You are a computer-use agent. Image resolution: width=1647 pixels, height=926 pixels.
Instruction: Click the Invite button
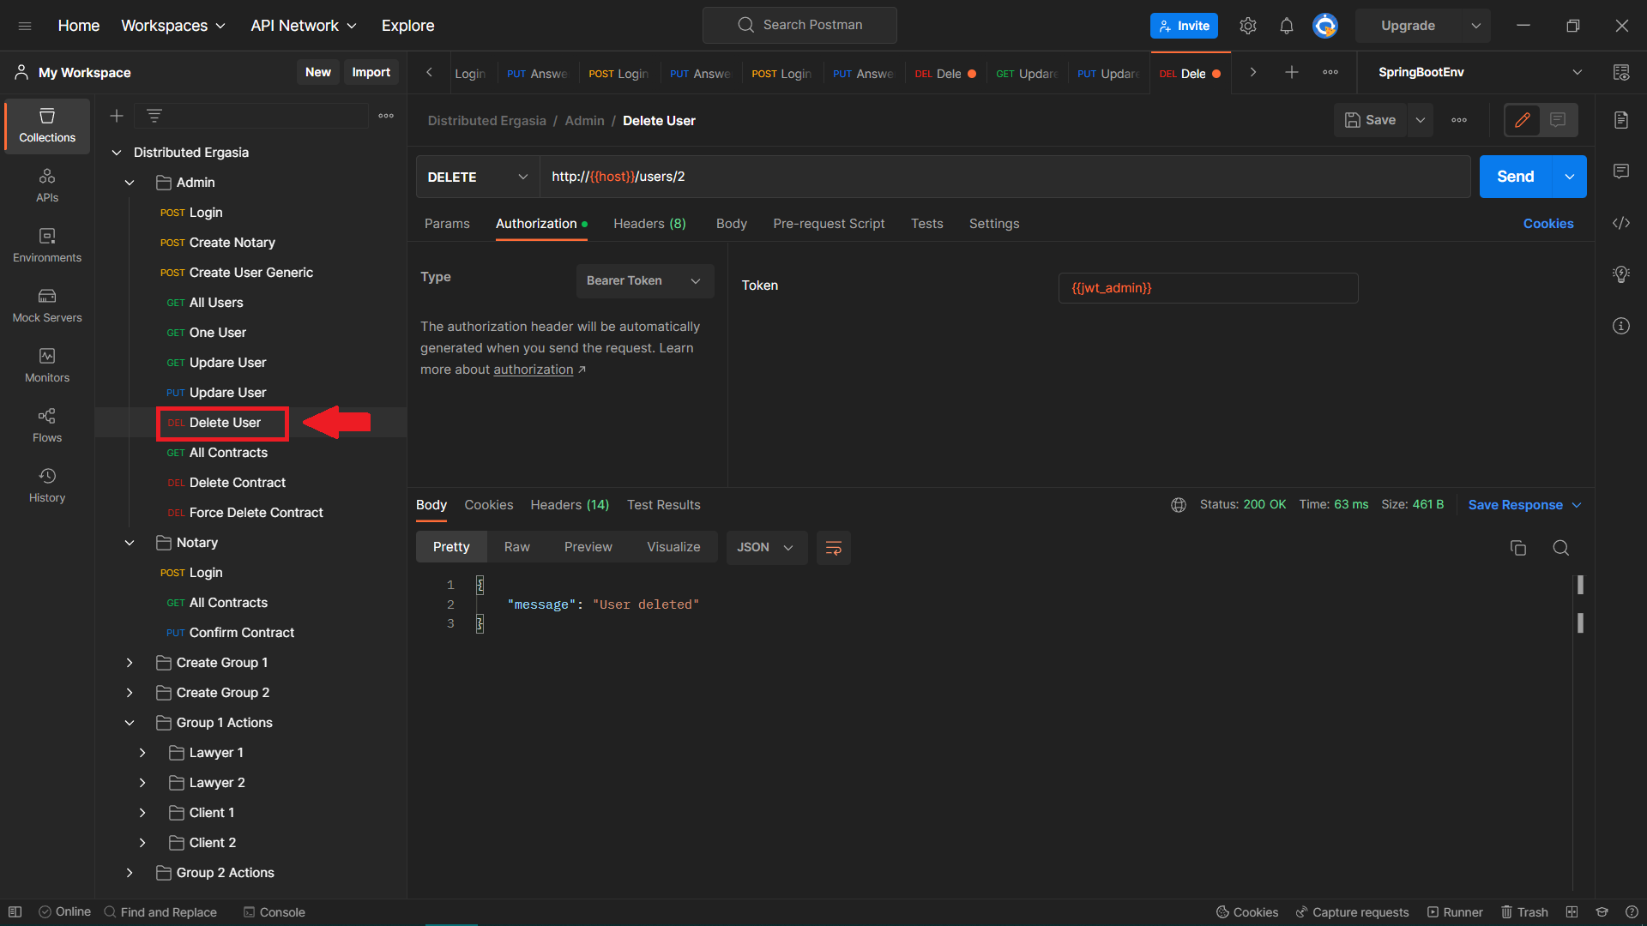click(x=1184, y=26)
